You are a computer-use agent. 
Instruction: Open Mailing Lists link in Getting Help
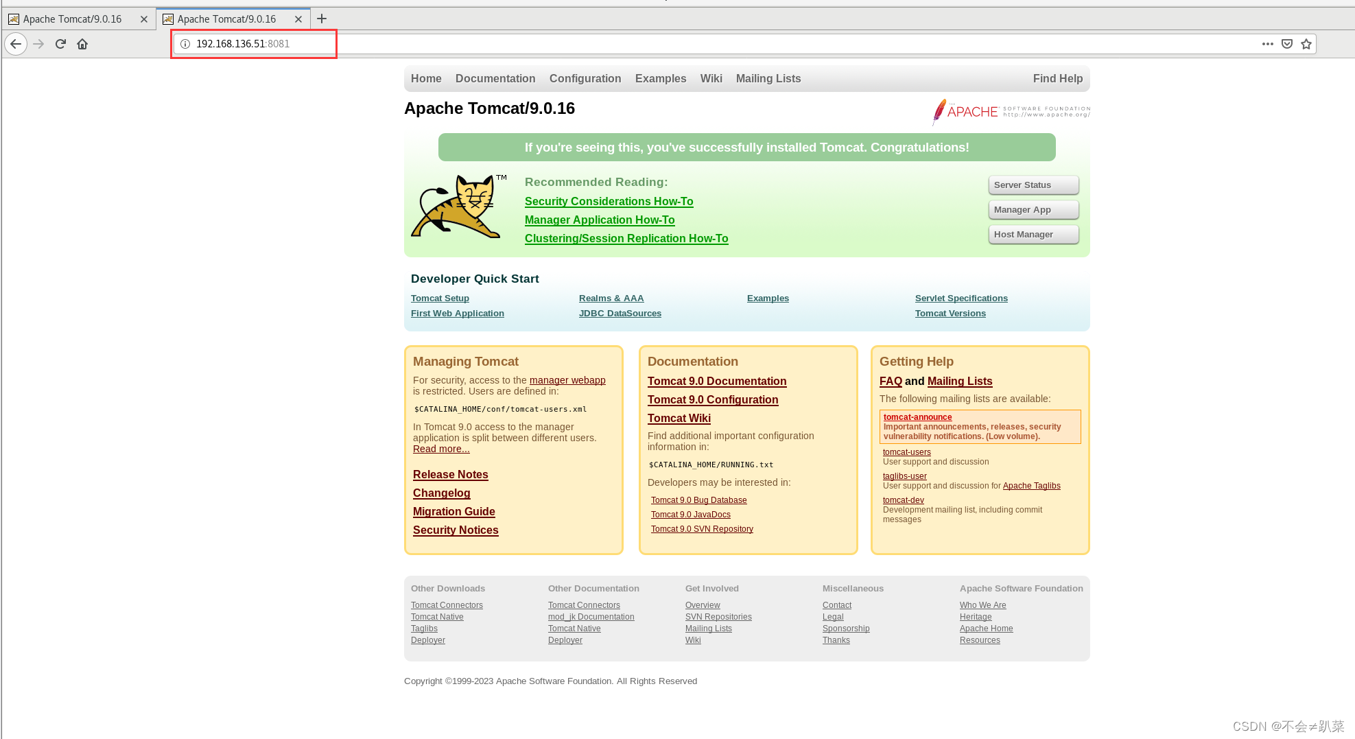coord(960,381)
